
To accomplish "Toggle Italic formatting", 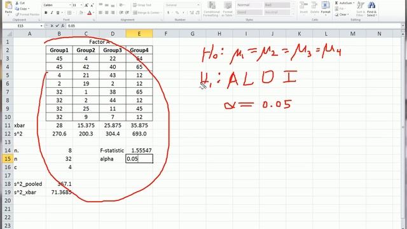I will point(52,13).
